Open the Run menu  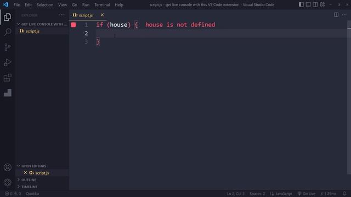86,5
